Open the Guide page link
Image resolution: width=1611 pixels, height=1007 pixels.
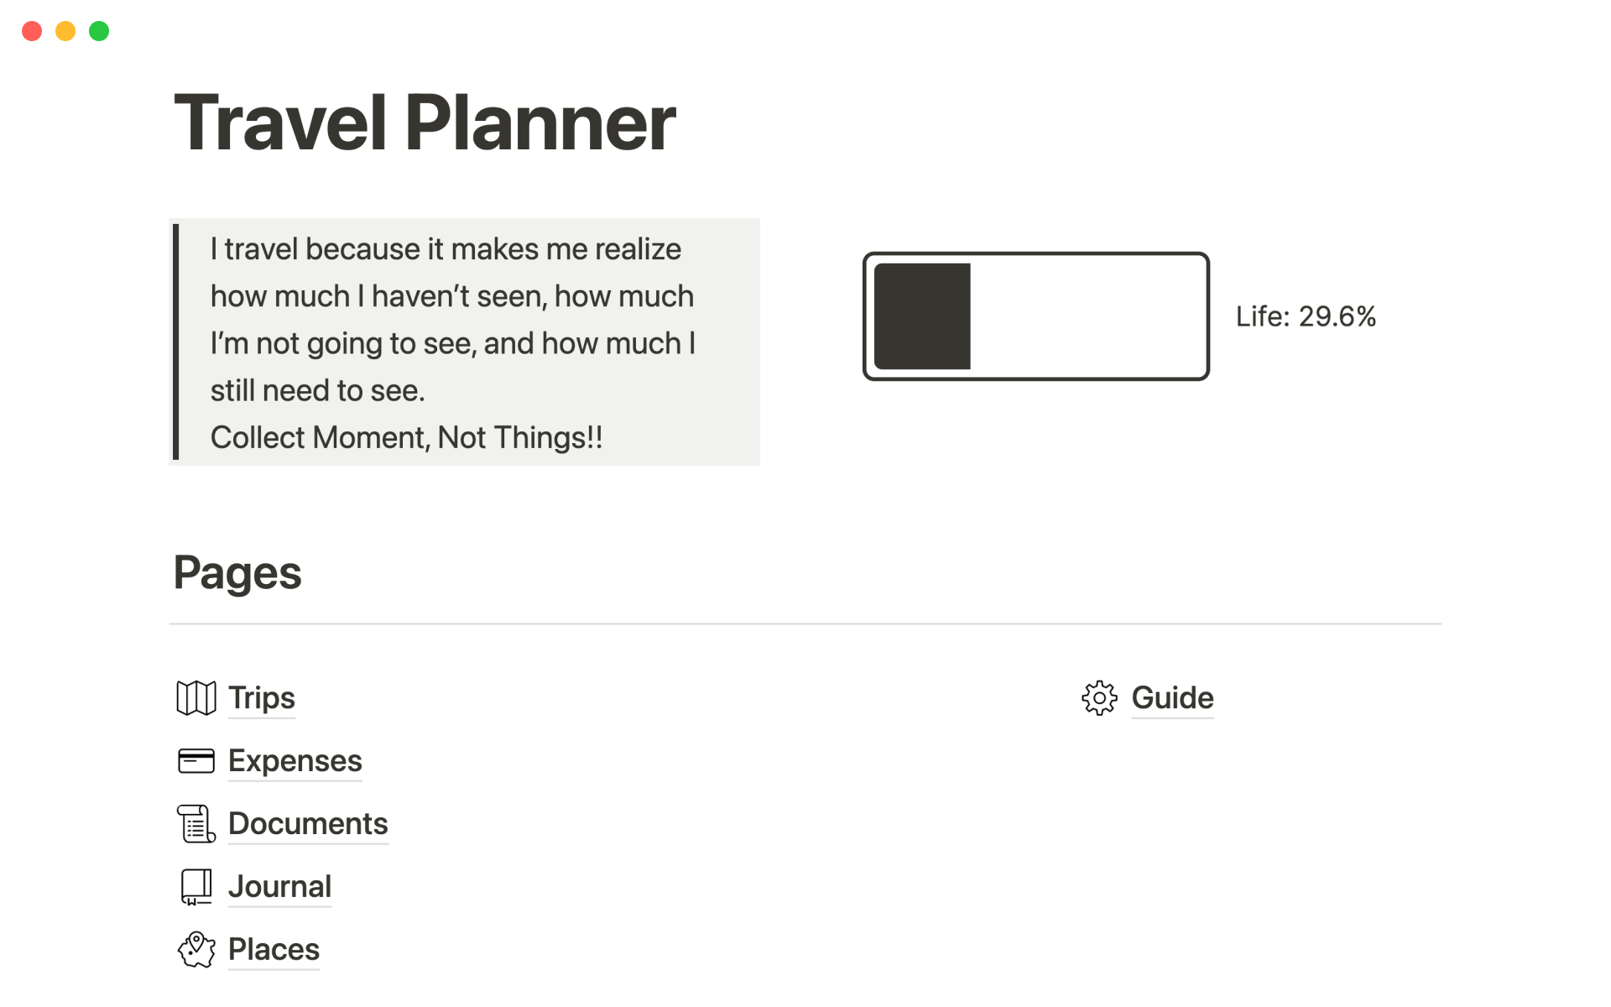click(x=1172, y=698)
